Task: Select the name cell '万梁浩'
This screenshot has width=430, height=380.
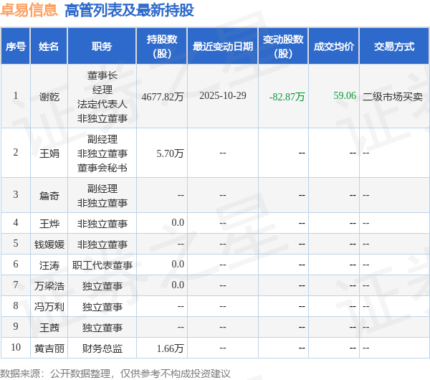Action: [49, 286]
